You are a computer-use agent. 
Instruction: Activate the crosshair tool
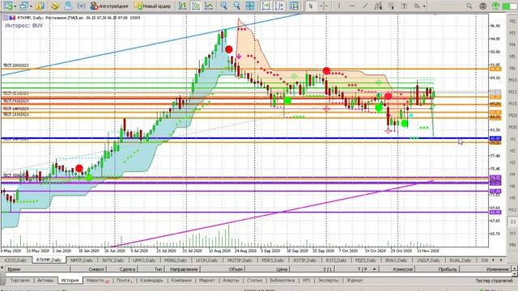point(324,6)
